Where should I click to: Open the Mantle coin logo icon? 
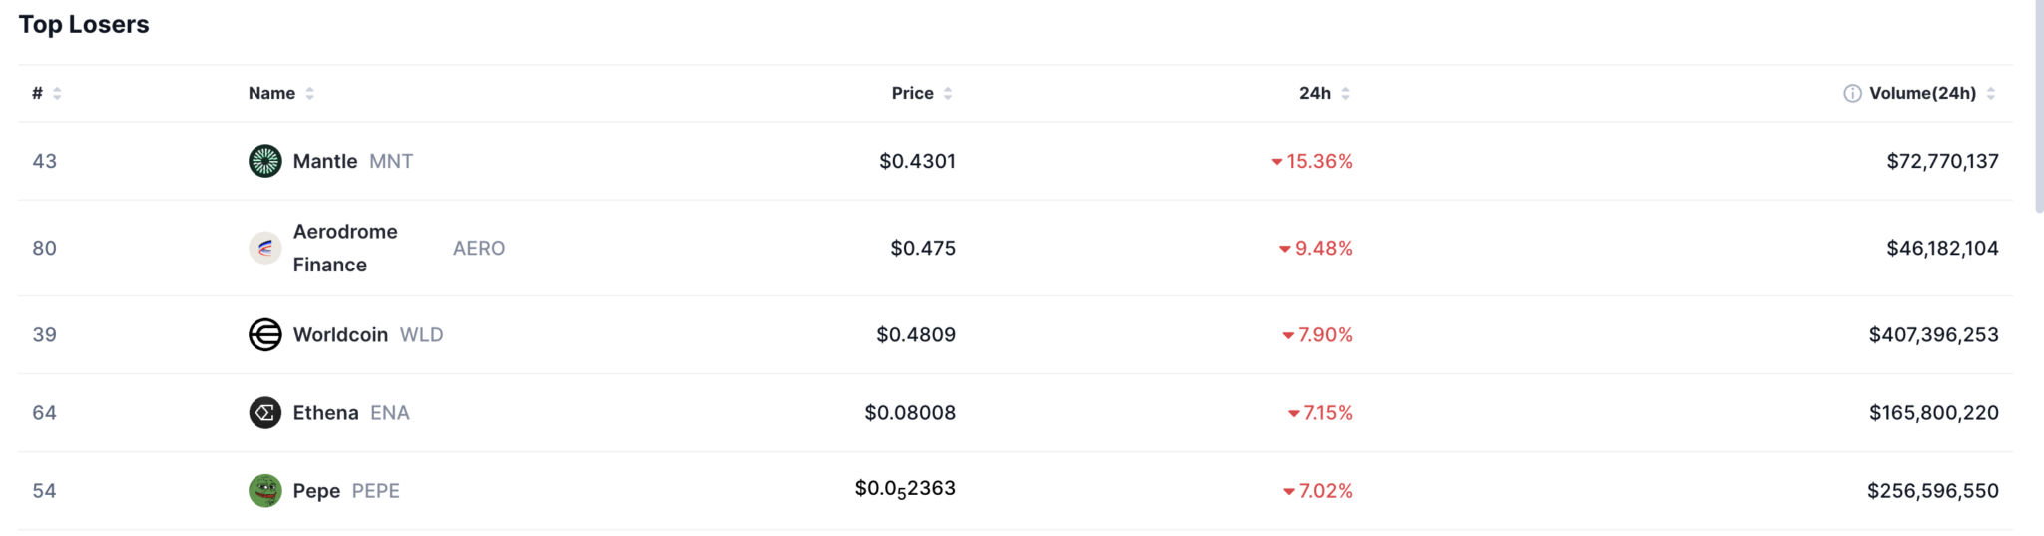click(264, 161)
